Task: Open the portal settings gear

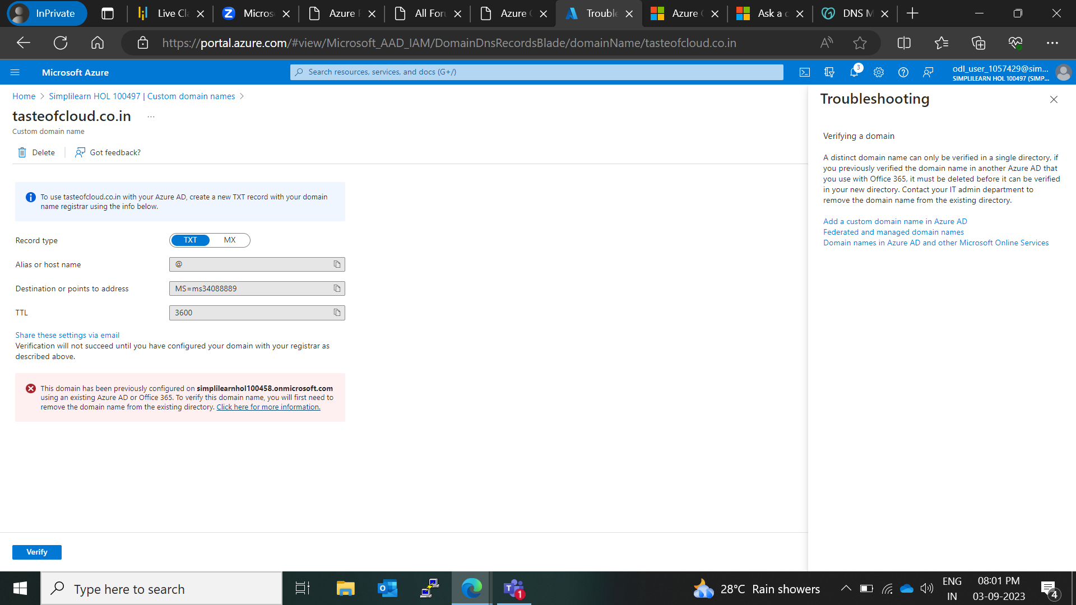Action: [878, 72]
